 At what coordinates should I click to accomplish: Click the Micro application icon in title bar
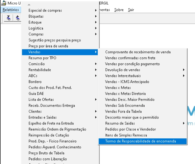(x=4, y=3)
